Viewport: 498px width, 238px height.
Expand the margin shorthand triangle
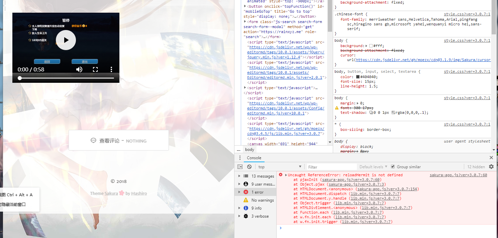pyautogui.click(x=358, y=103)
